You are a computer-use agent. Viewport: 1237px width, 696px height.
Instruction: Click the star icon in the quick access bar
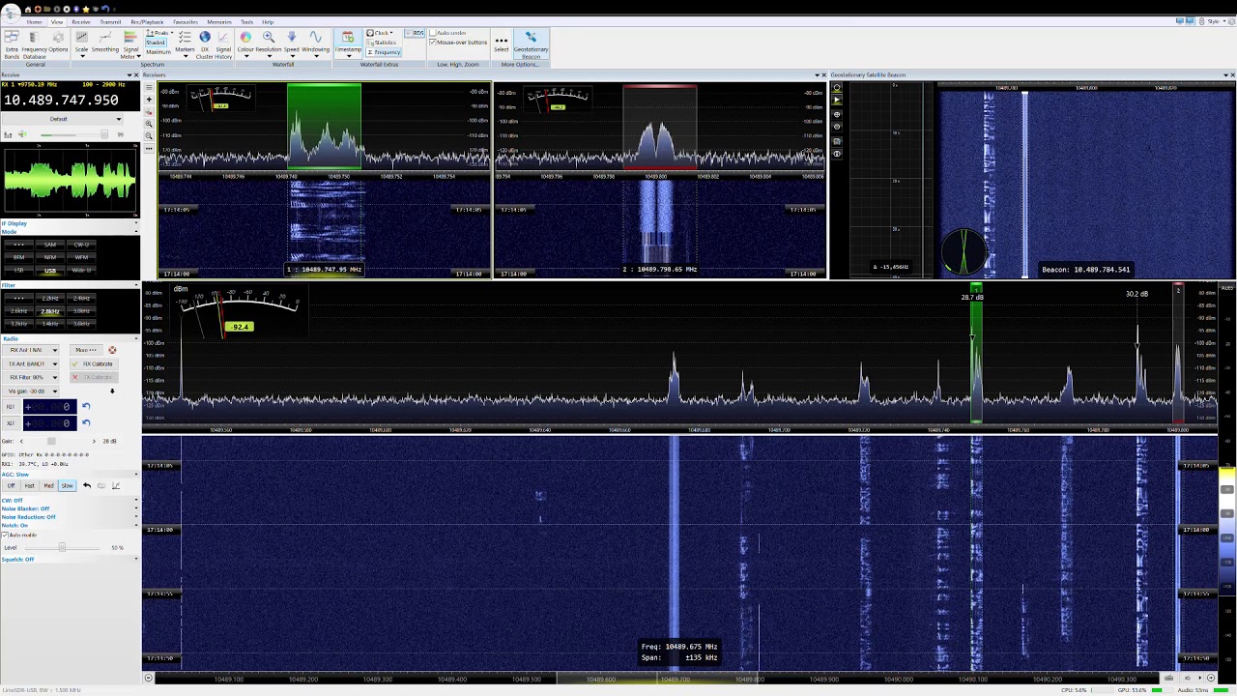(85, 9)
